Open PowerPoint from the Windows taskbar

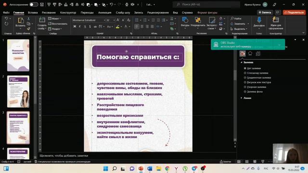(x=141, y=169)
